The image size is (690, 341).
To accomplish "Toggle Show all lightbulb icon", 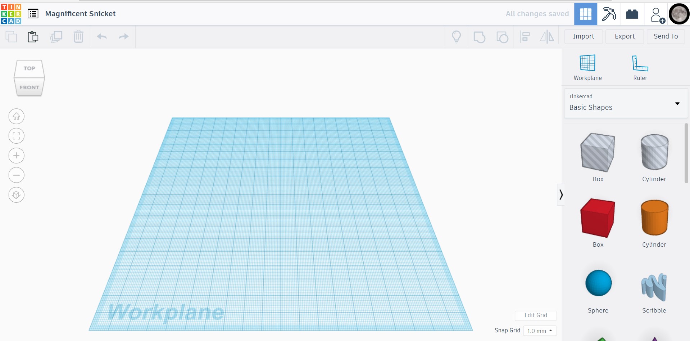I will [456, 36].
